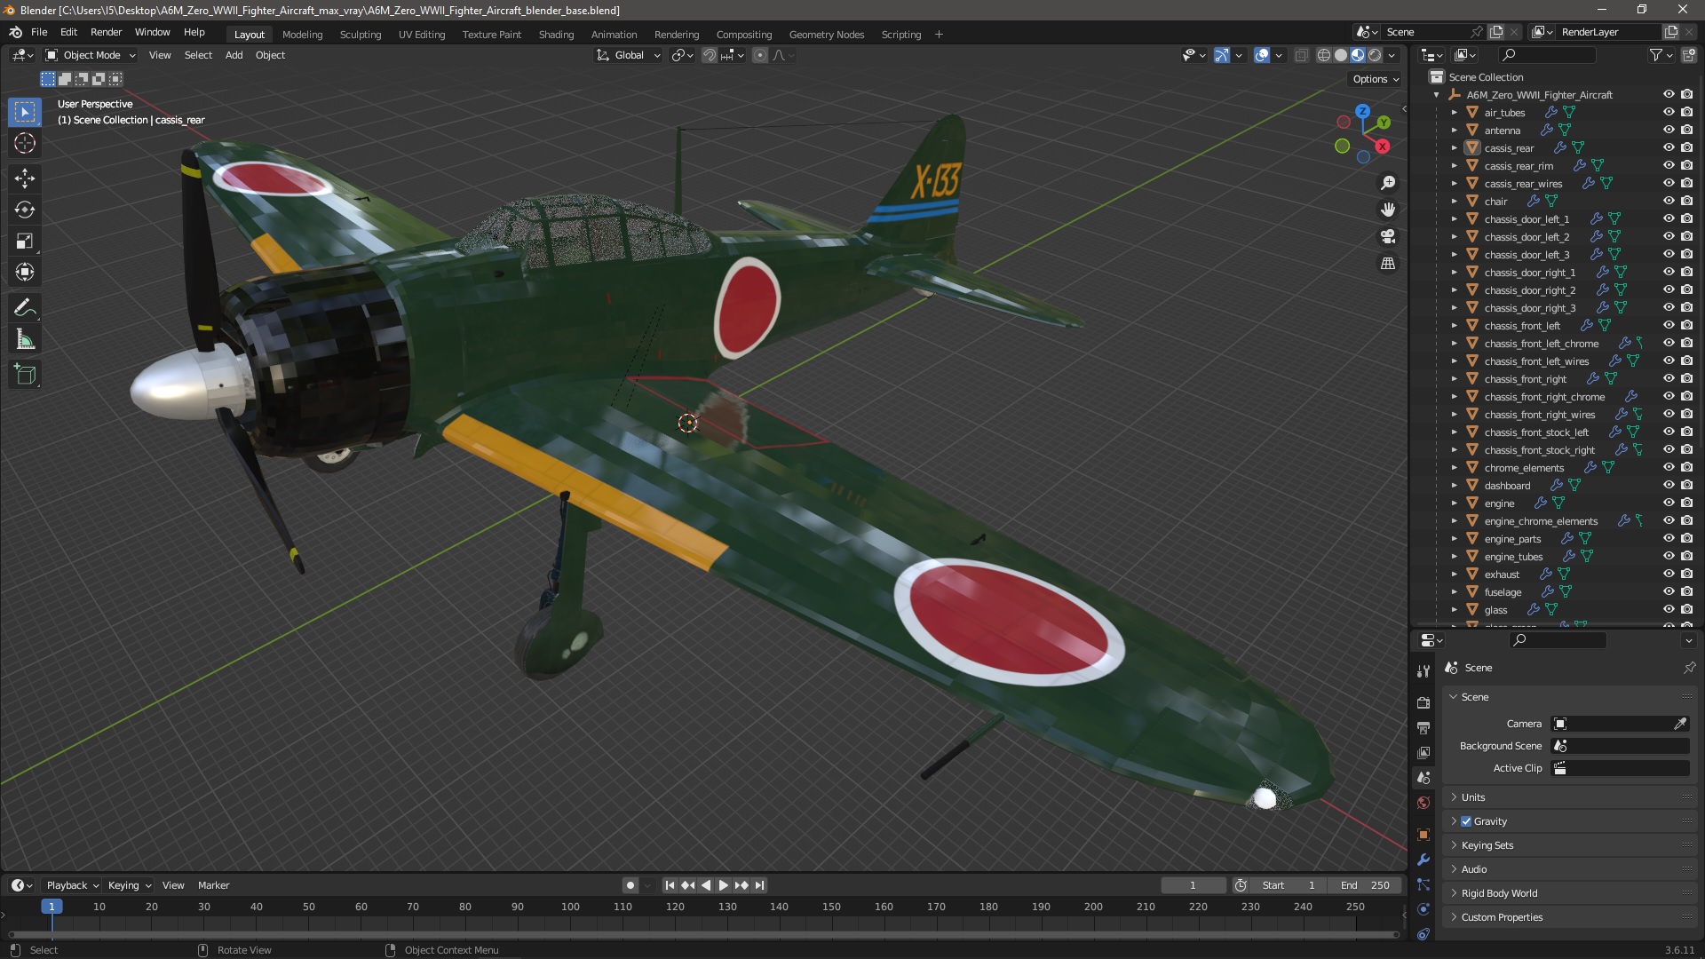This screenshot has width=1705, height=959.
Task: Open the Render menu
Action: 106,32
